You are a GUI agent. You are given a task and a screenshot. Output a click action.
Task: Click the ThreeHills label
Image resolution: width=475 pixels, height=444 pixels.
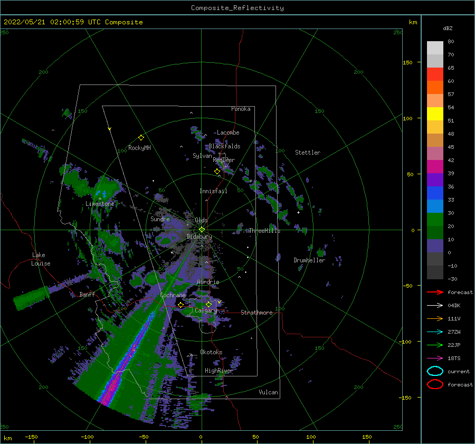pos(265,231)
